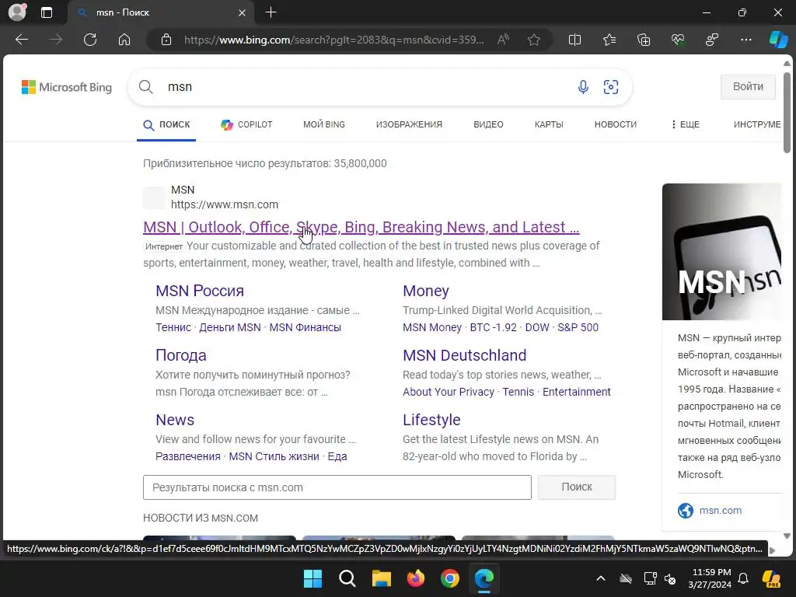Image resolution: width=796 pixels, height=597 pixels.
Task: Open the Favorites list
Action: click(609, 40)
